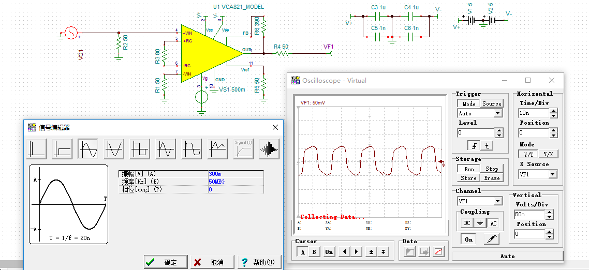
Task: Click the frequency value 50MEG
Action: (x=236, y=182)
